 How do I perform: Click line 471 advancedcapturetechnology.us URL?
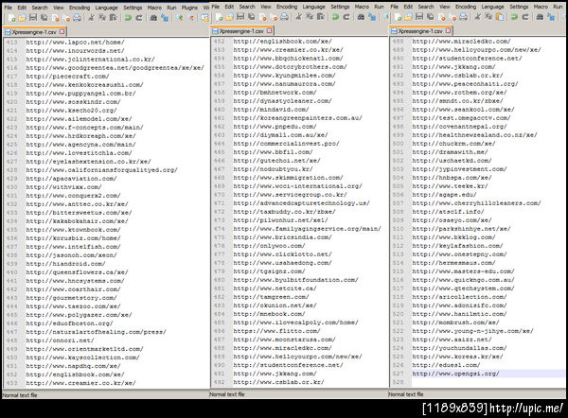tap(301, 203)
